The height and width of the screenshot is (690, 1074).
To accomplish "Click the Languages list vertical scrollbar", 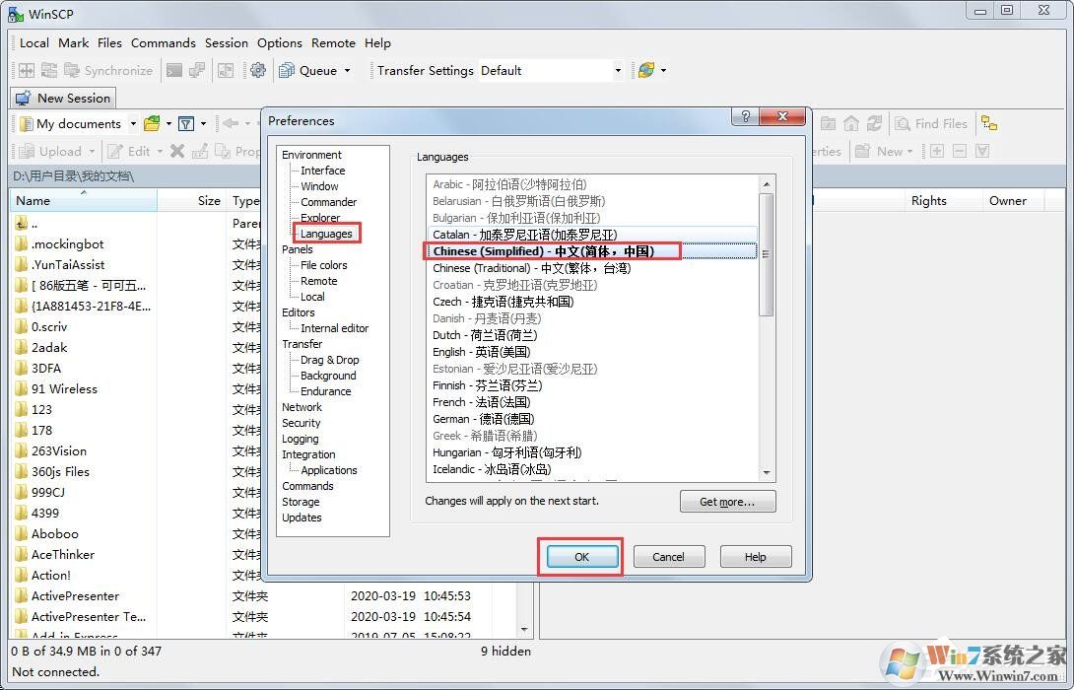I will [x=766, y=254].
